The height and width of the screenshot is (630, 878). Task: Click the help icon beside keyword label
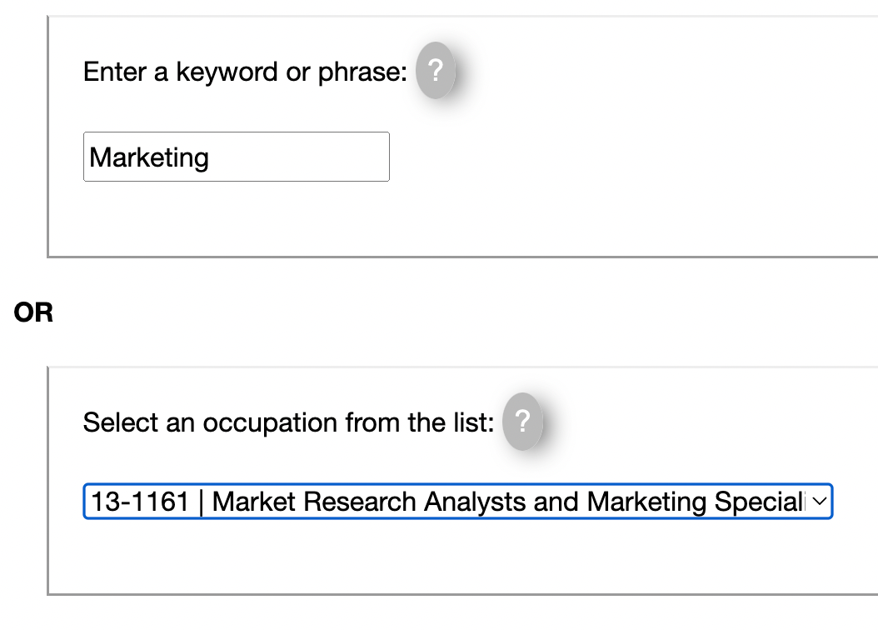click(435, 72)
